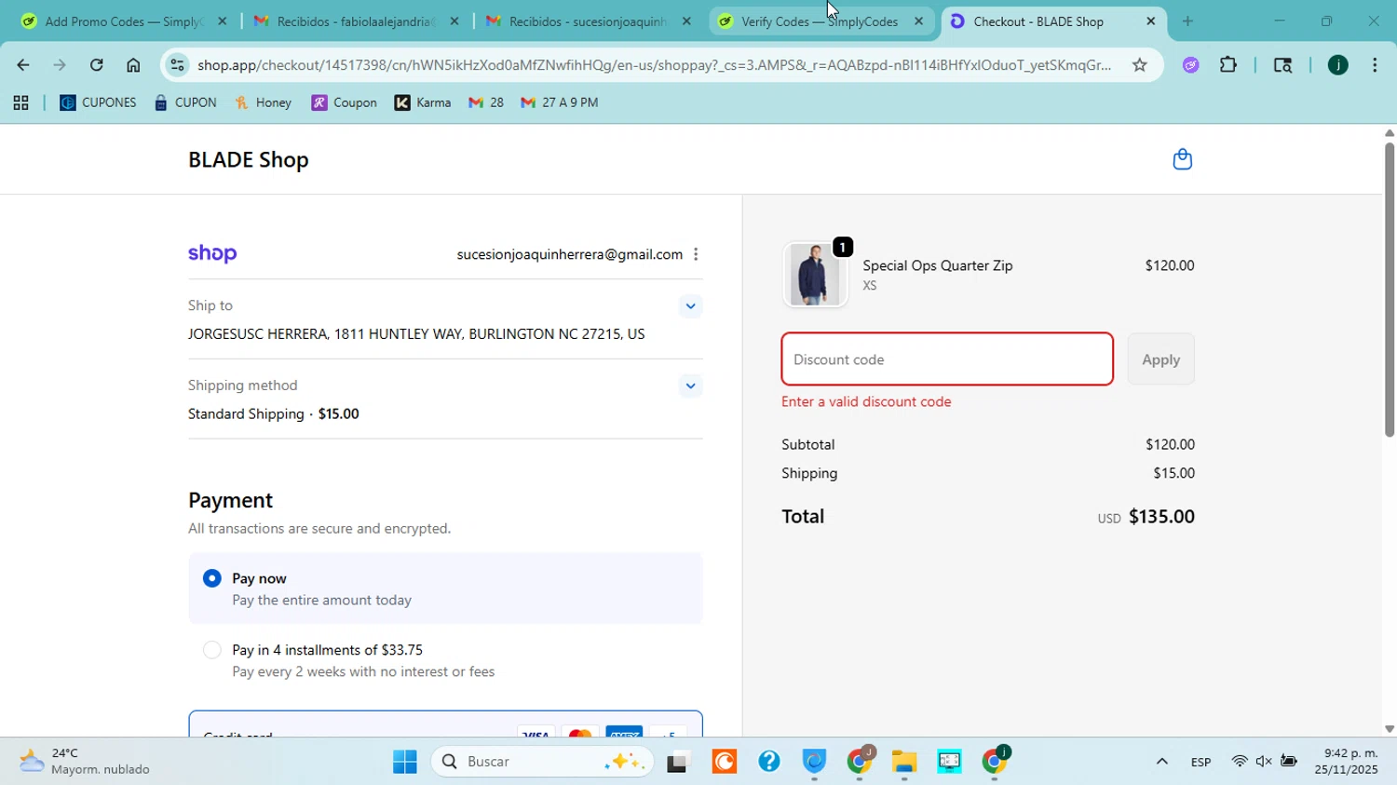Image resolution: width=1397 pixels, height=785 pixels.
Task: Open the Coupon bookmark
Action: [345, 103]
